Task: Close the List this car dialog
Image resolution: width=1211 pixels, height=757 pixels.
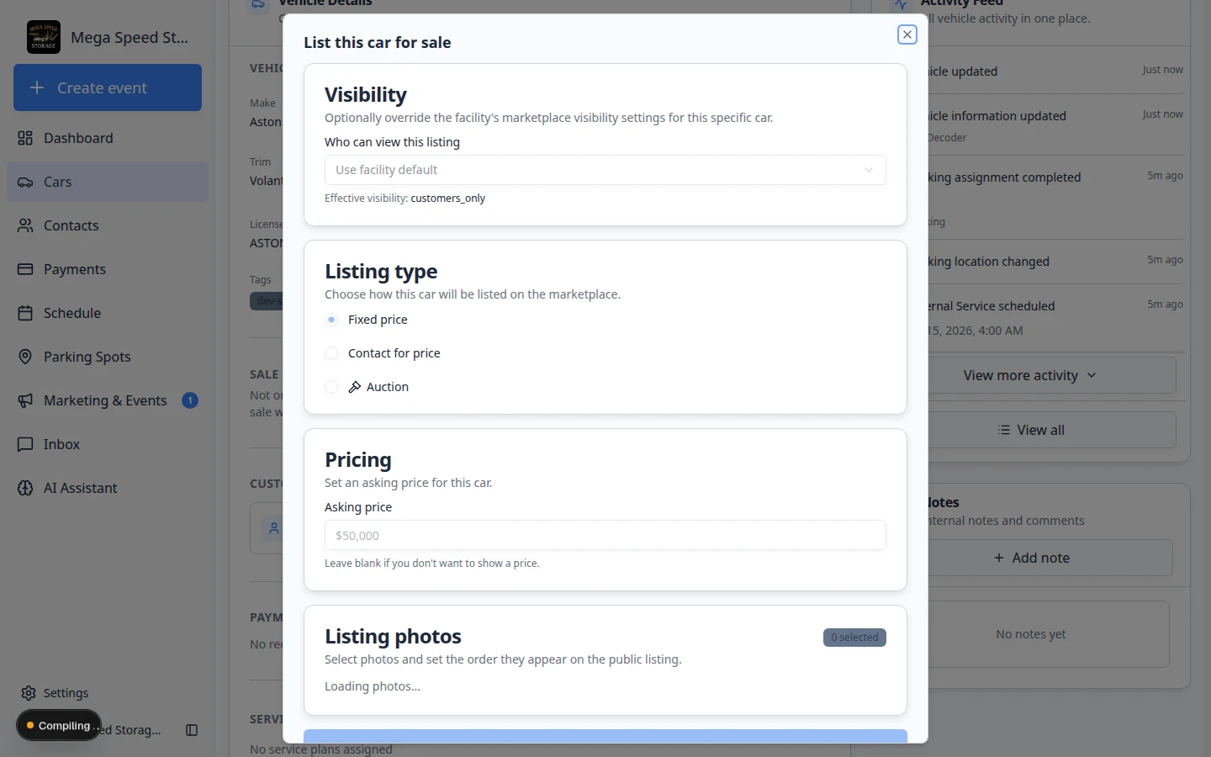Action: click(x=907, y=34)
